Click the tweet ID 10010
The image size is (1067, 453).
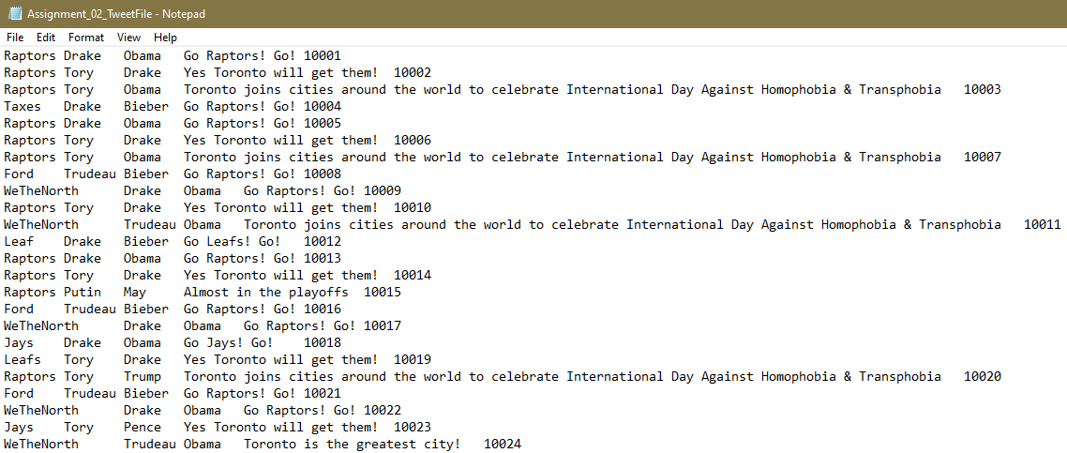[413, 207]
